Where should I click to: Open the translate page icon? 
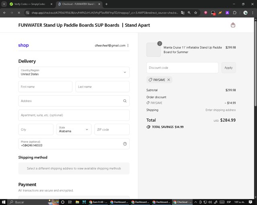coord(183,12)
